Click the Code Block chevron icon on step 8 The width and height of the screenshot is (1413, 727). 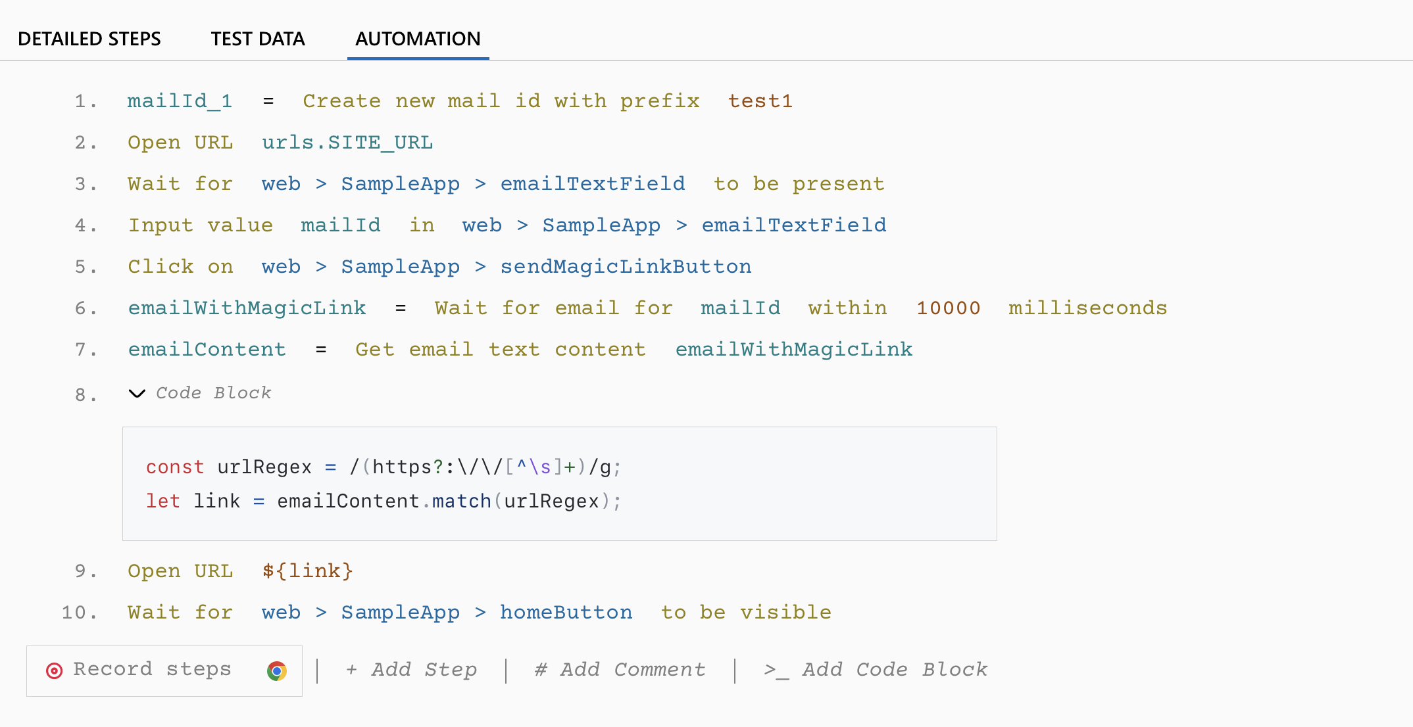pyautogui.click(x=136, y=394)
